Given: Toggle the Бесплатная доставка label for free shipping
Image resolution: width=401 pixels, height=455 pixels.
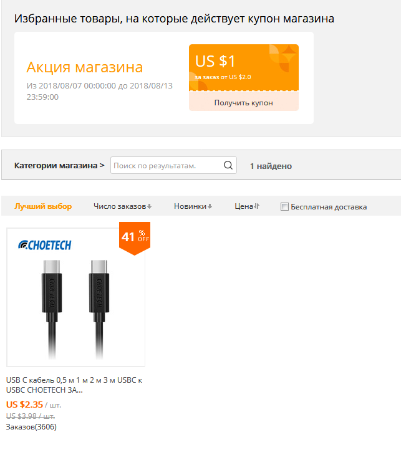Looking at the screenshot, I should pos(329,207).
